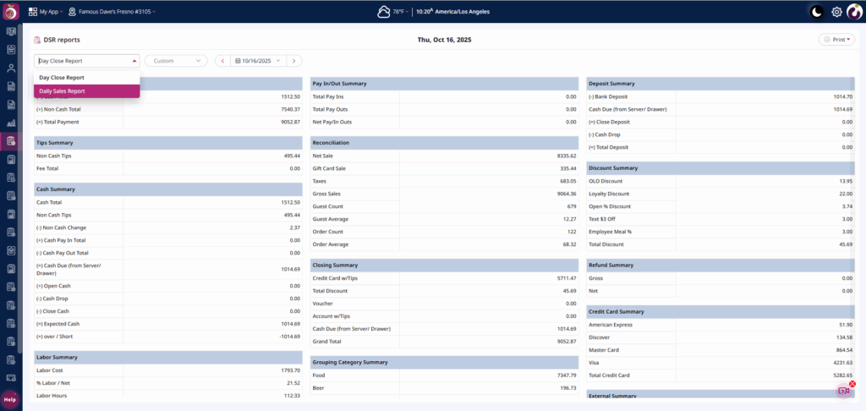The image size is (866, 411).
Task: Open settings via the gear icon
Action: click(x=836, y=12)
